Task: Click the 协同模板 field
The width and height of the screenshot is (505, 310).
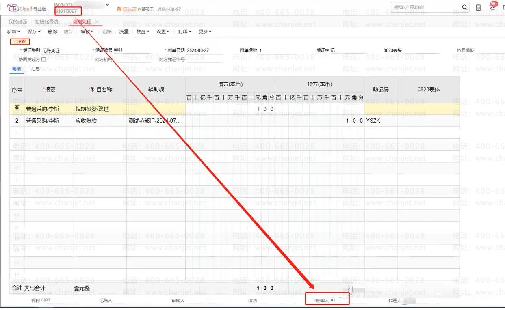Action: (490, 50)
